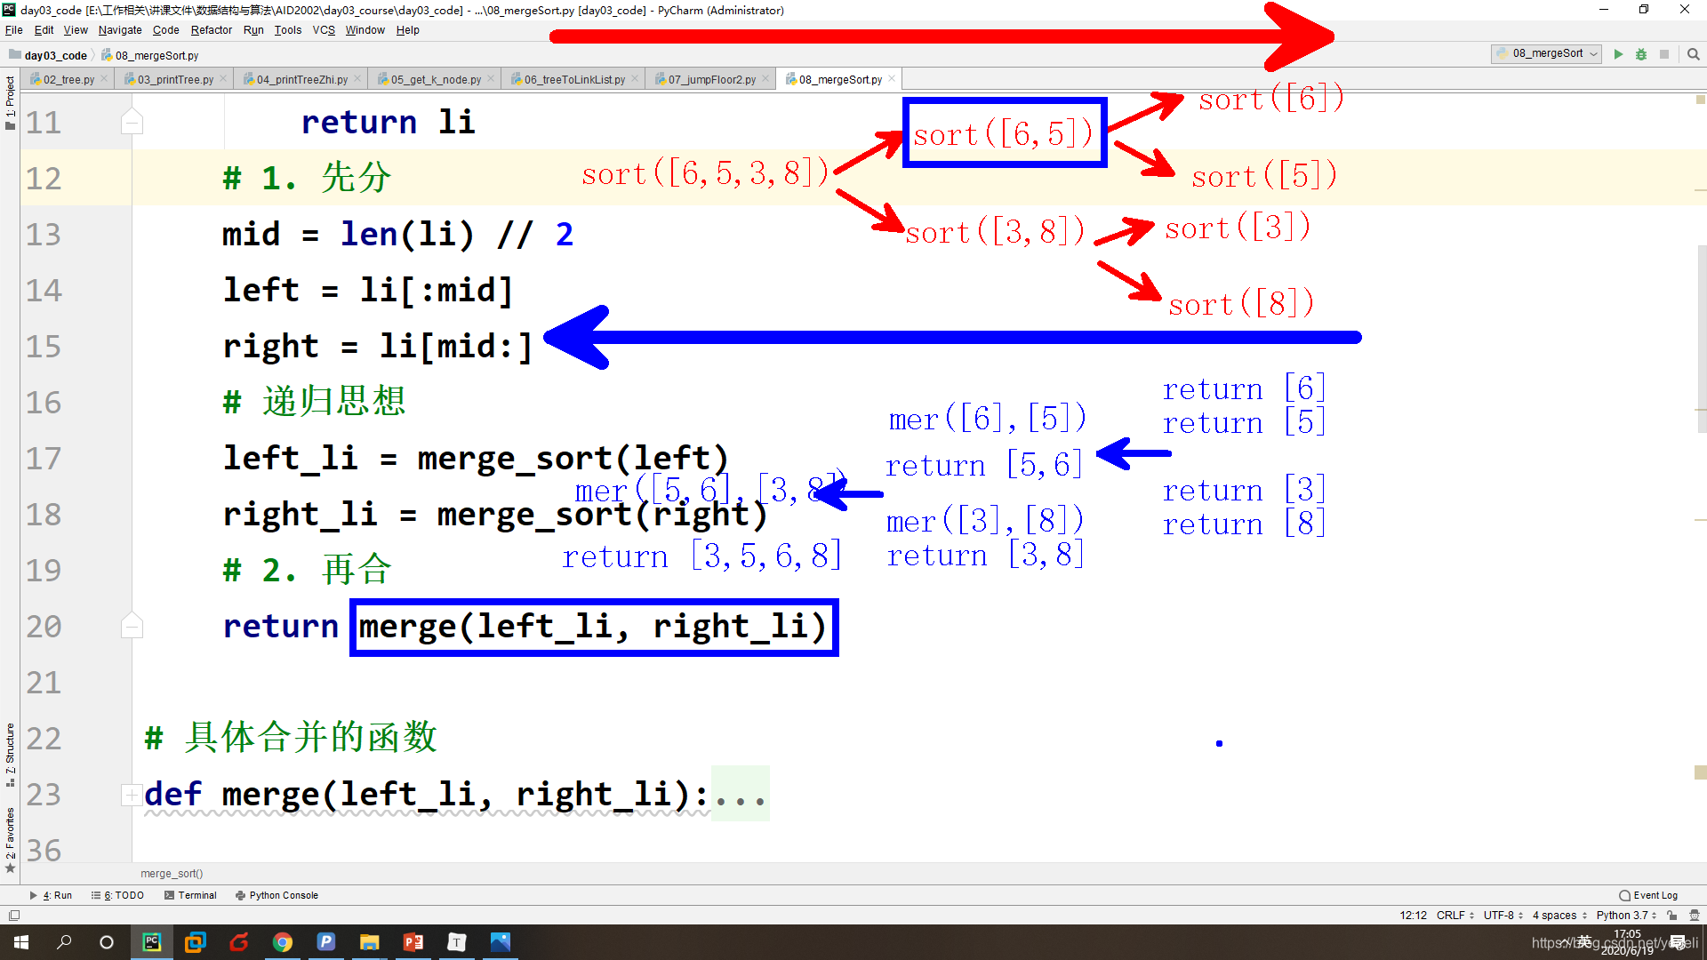Open PowerPoint from the taskbar

point(413,942)
